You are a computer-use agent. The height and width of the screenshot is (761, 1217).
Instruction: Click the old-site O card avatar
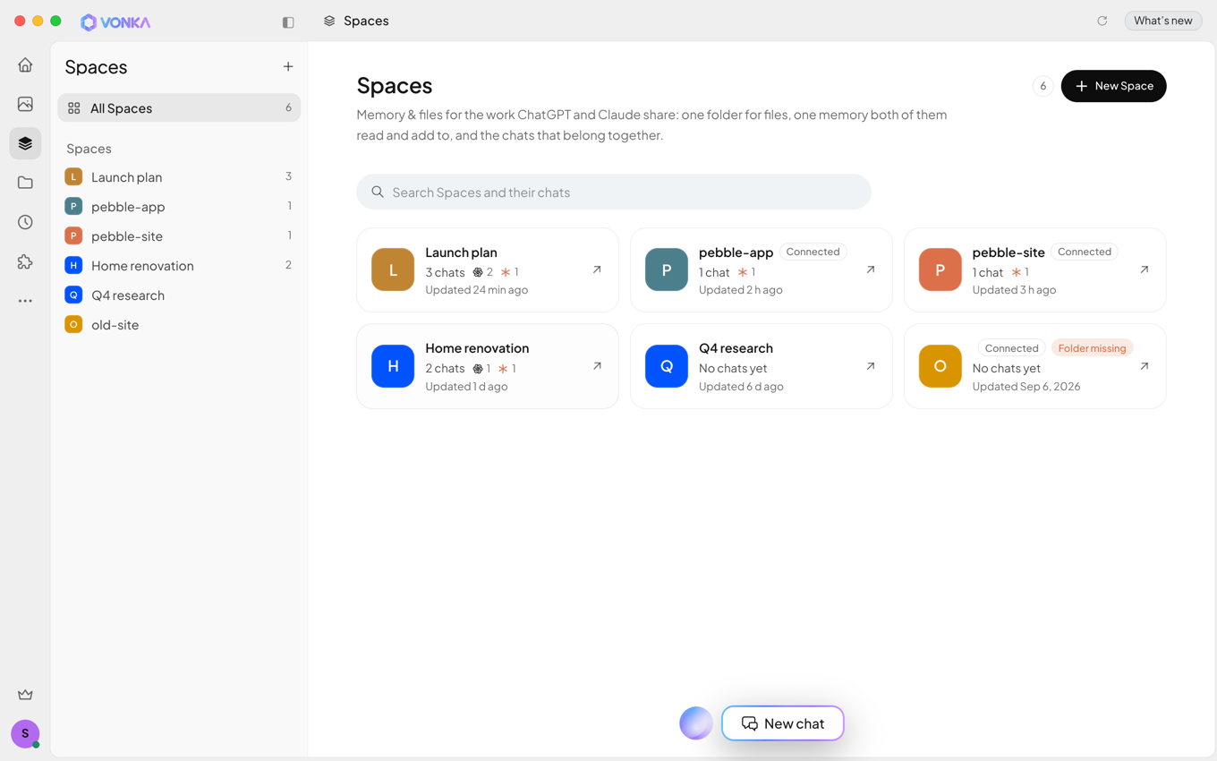(940, 366)
